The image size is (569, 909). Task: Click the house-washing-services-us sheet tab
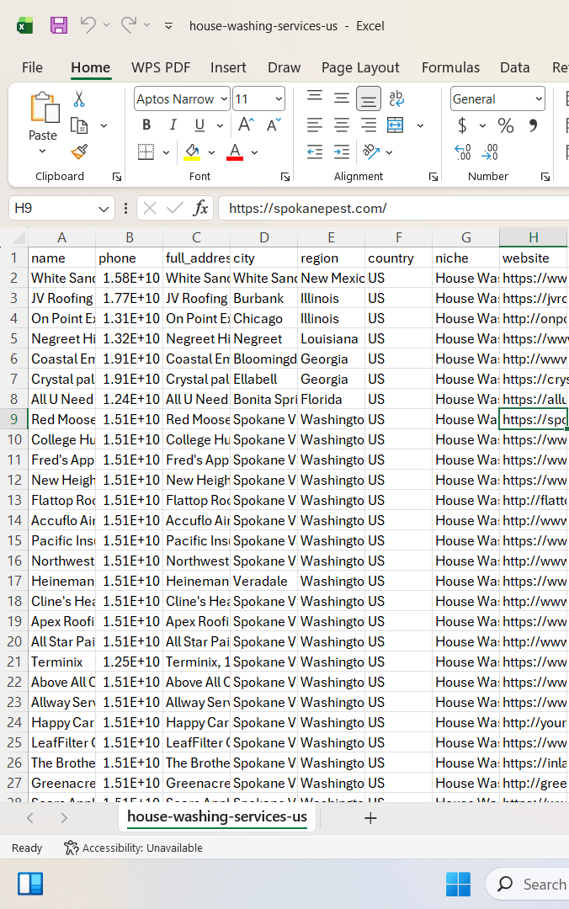coord(217,816)
